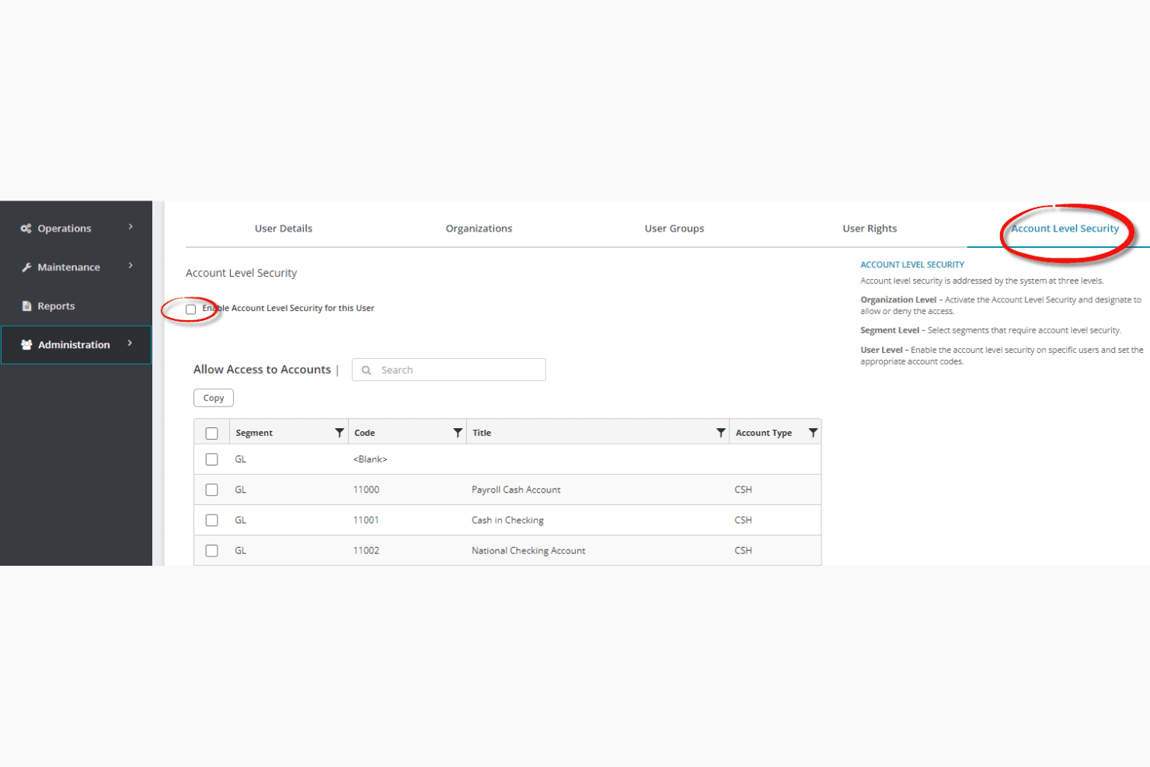
Task: Focus the account Search field
Action: (449, 370)
